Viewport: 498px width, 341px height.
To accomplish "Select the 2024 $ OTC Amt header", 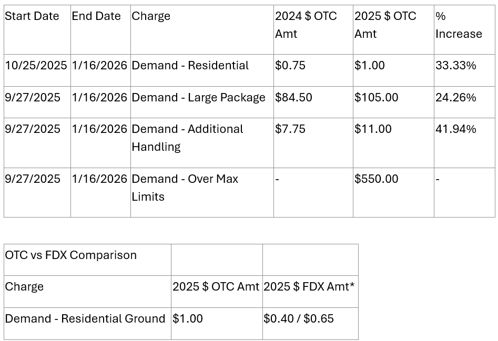I will pyautogui.click(x=313, y=29).
